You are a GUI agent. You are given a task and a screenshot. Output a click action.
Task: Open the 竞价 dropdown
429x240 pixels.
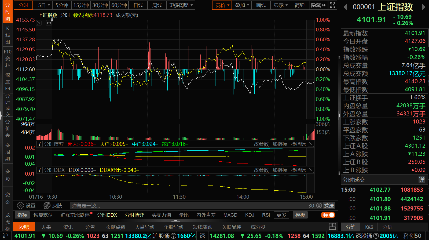coord(222,5)
